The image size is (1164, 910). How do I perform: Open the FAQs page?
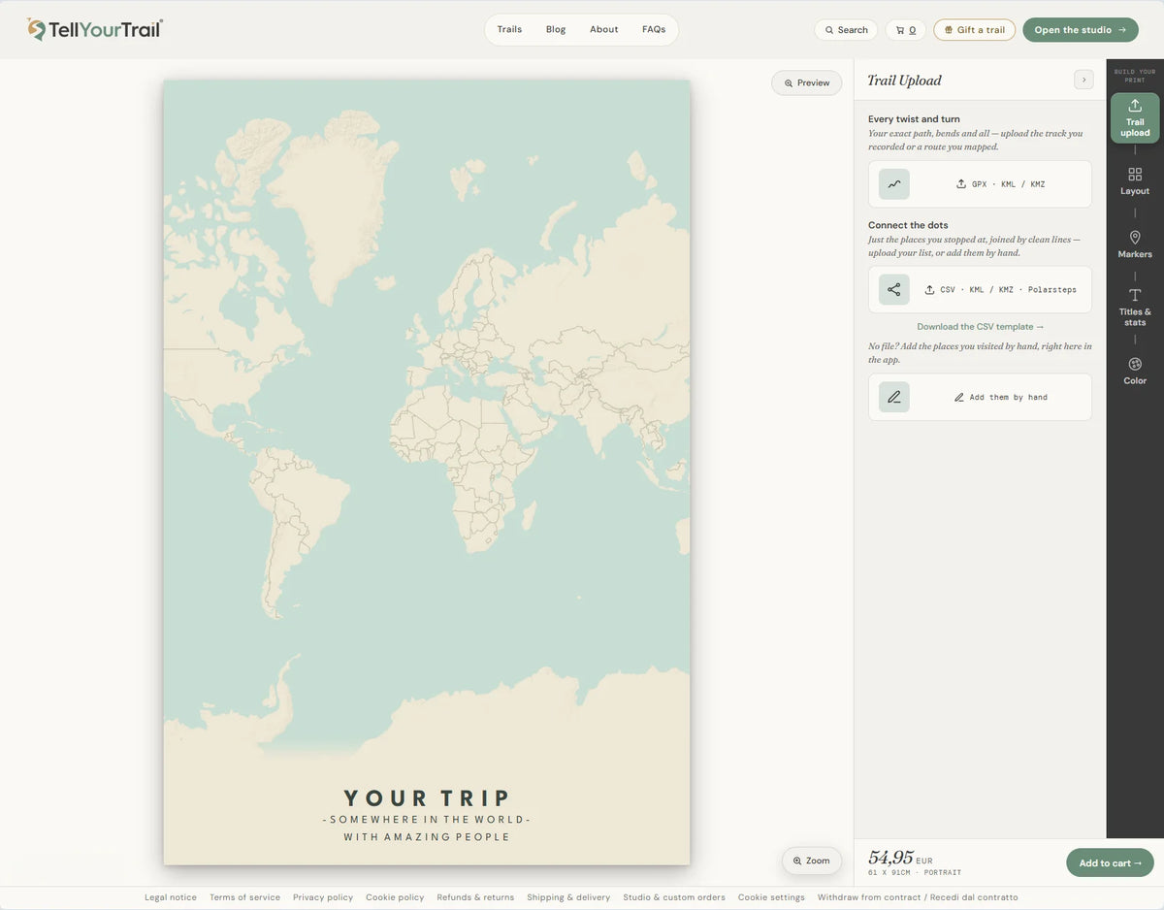(x=654, y=29)
